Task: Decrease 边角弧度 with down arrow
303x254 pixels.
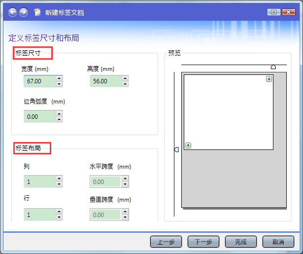Action: click(x=59, y=119)
